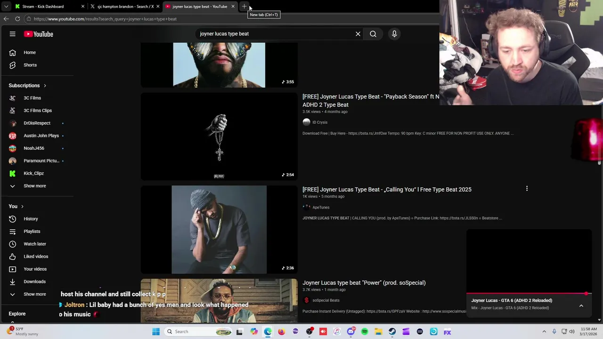Select the 'joyner lucas type beat - YouTube' tab
603x339 pixels.
coord(199,7)
